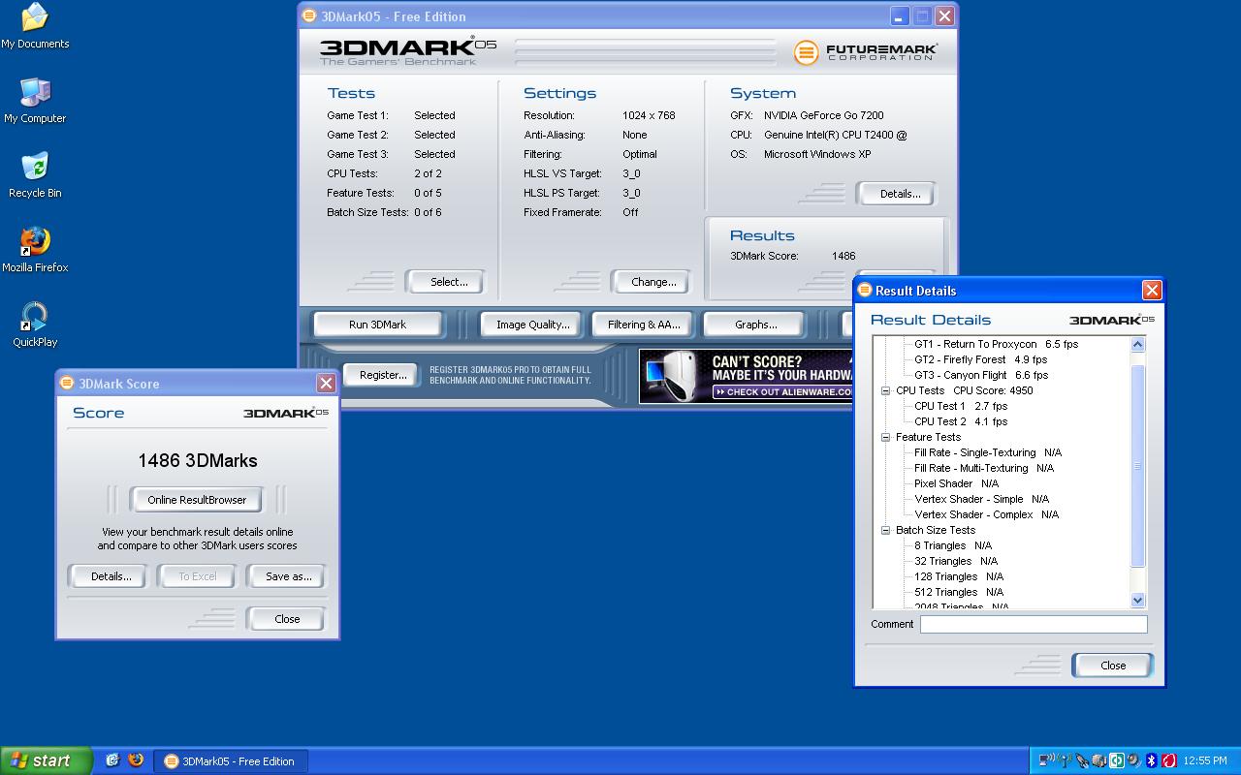This screenshot has height=775, width=1241.
Task: Select 512 Triangles result row
Action: pyautogui.click(x=958, y=592)
